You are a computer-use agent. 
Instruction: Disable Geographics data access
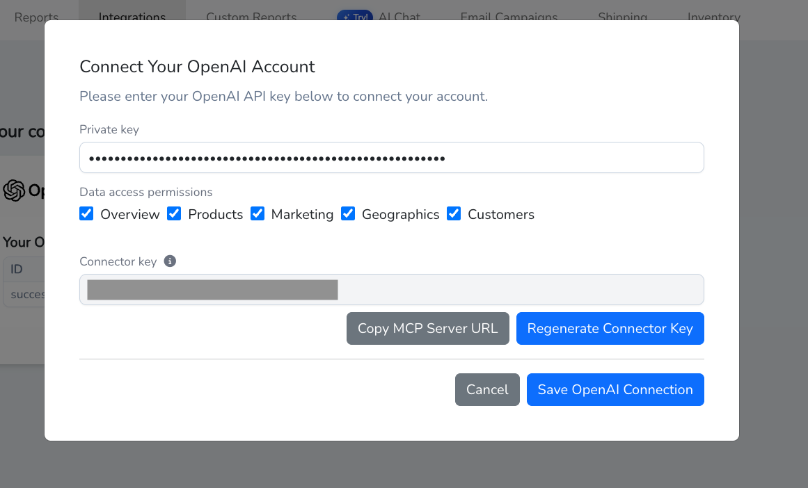coord(348,213)
